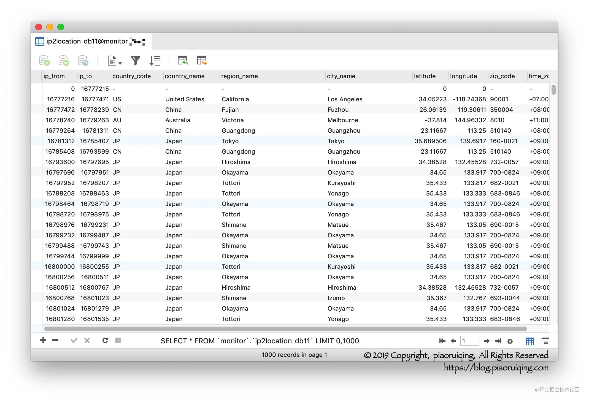Jump to the last page
Image resolution: width=589 pixels, height=402 pixels.
(498, 341)
